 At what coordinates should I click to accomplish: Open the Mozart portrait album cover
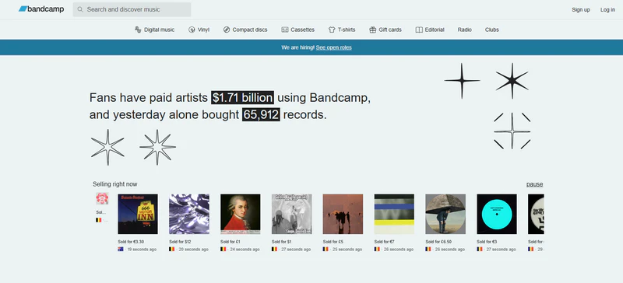pos(241,214)
